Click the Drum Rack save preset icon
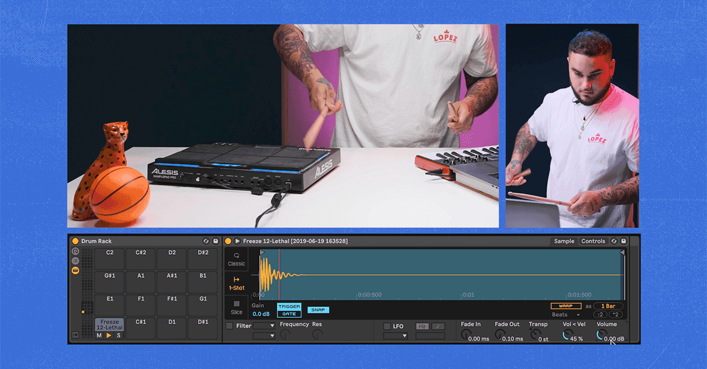The image size is (707, 369). [x=216, y=241]
